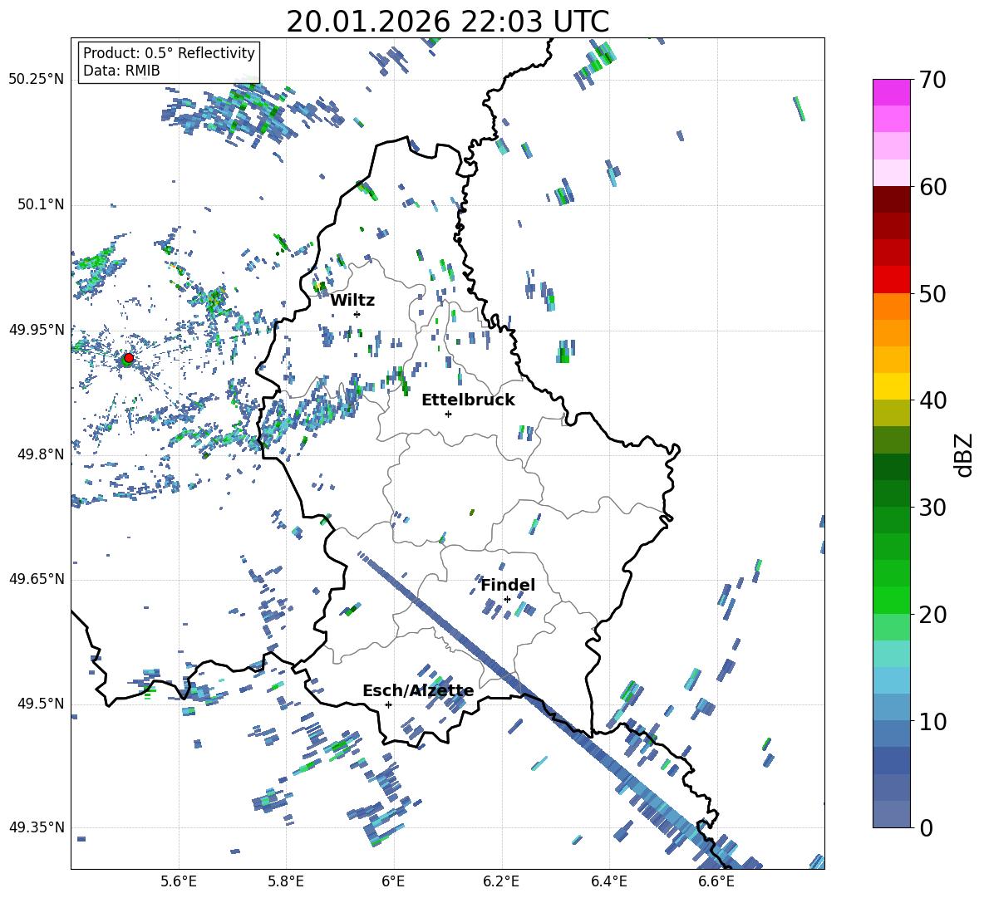Click the 40 tick label on colorbar

(x=932, y=400)
